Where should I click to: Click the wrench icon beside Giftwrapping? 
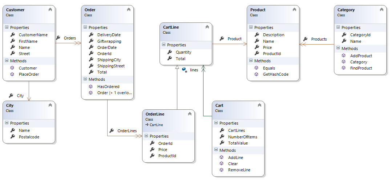[x=91, y=41]
